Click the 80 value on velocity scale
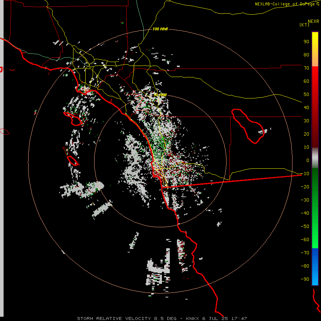 (x=306, y=55)
